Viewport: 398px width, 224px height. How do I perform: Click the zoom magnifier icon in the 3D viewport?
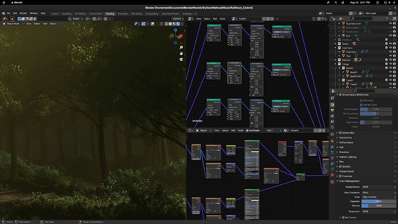point(181,47)
